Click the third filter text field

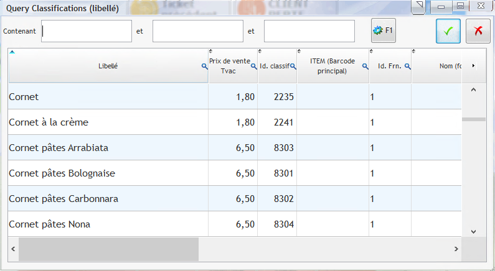(309, 31)
